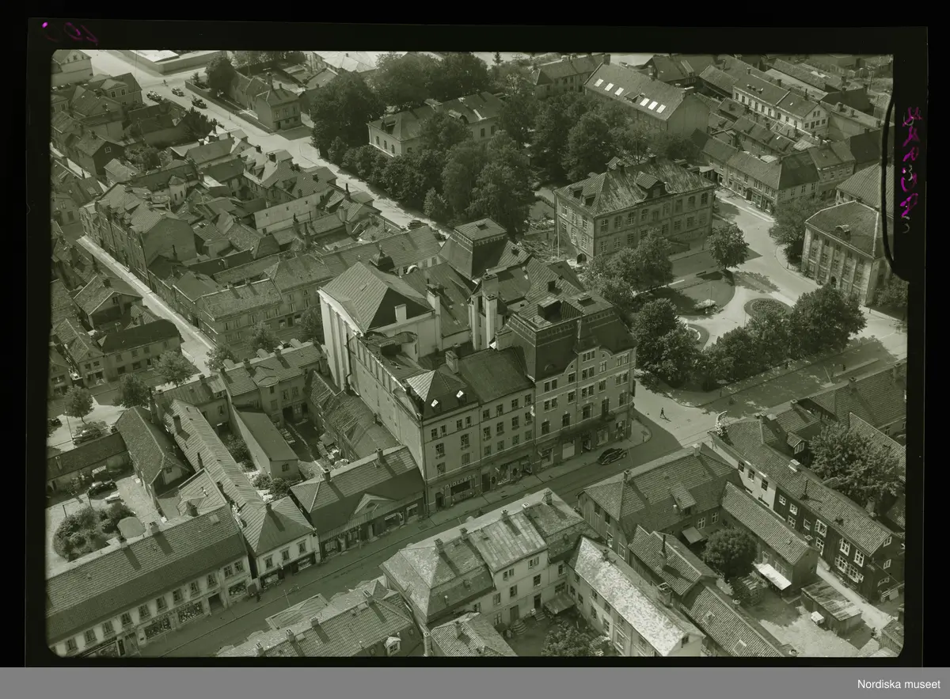Click the black car on the main street
Screen dimensions: 950x699
click(611, 456)
